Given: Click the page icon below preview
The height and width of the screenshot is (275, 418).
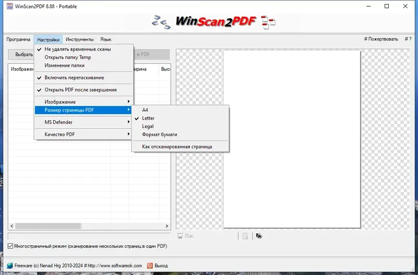Looking at the screenshot, I should point(245,236).
